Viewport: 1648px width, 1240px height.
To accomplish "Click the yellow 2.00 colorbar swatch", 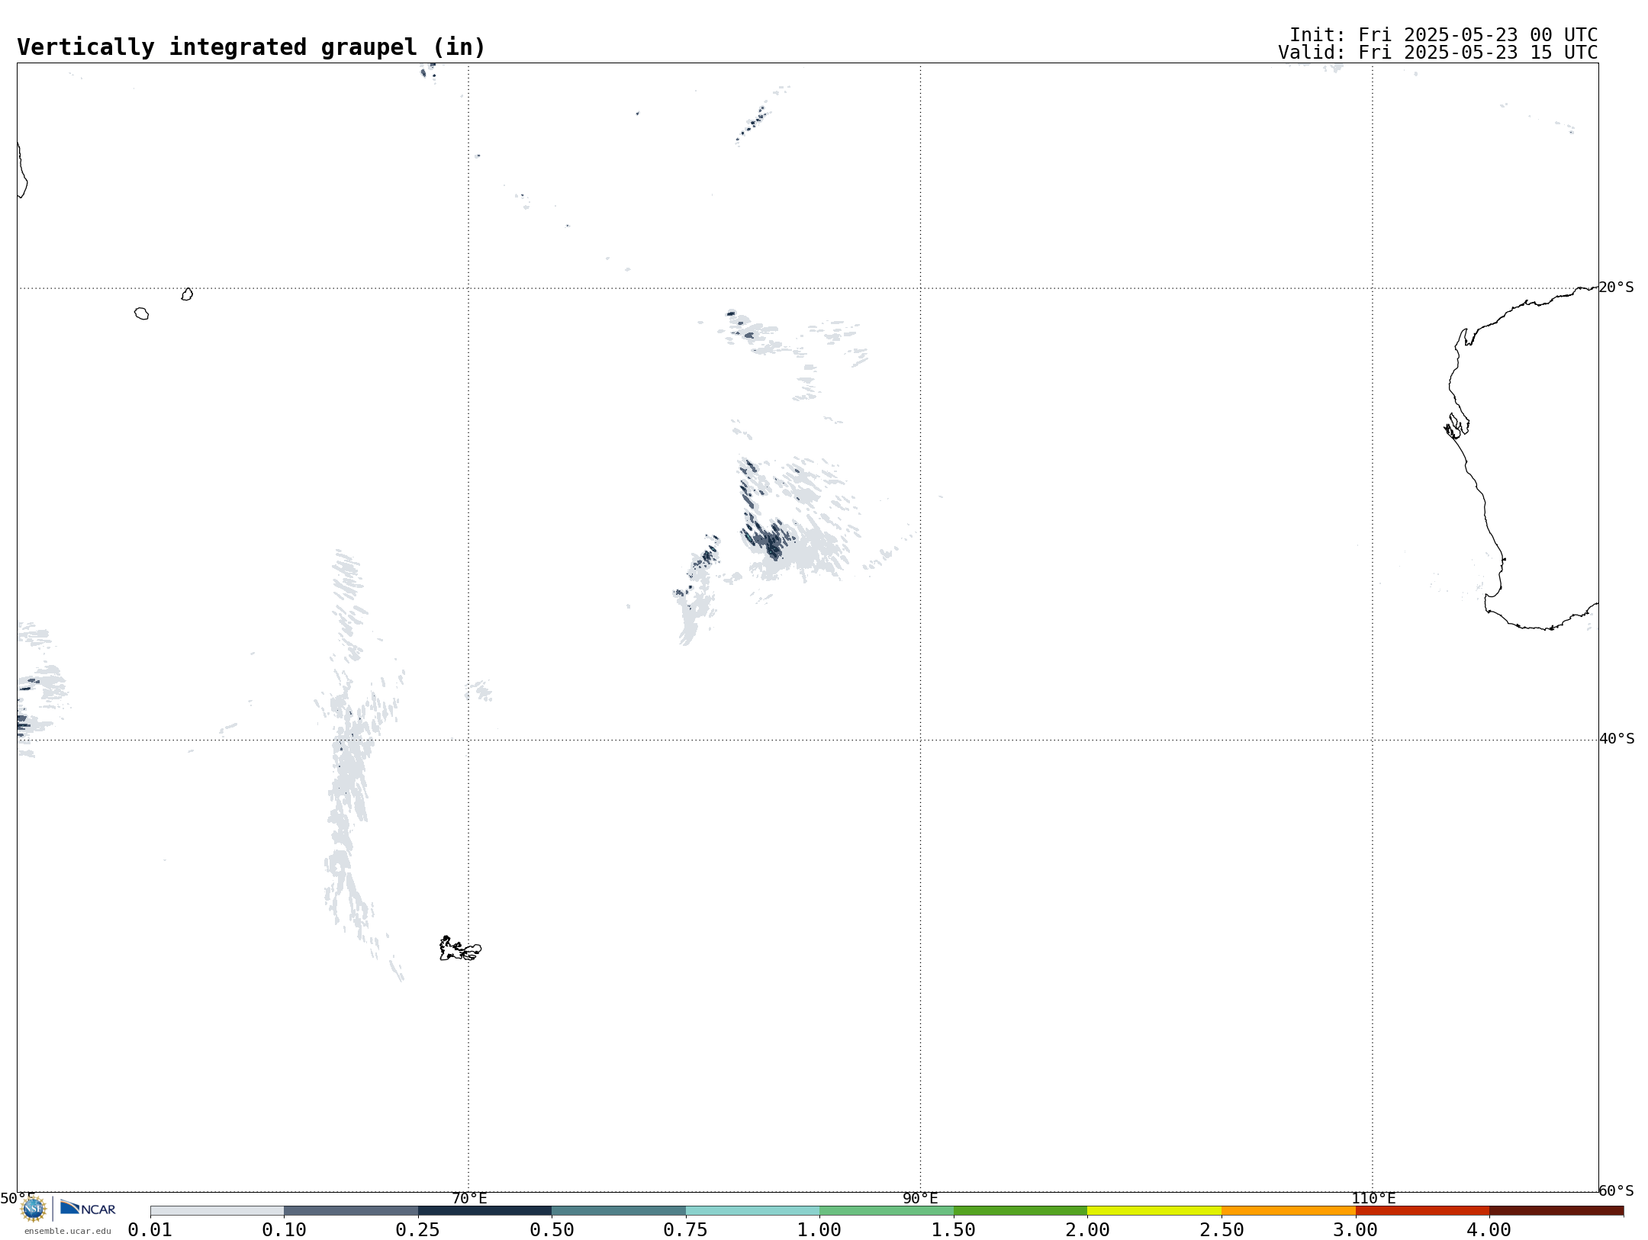I will (x=1154, y=1211).
